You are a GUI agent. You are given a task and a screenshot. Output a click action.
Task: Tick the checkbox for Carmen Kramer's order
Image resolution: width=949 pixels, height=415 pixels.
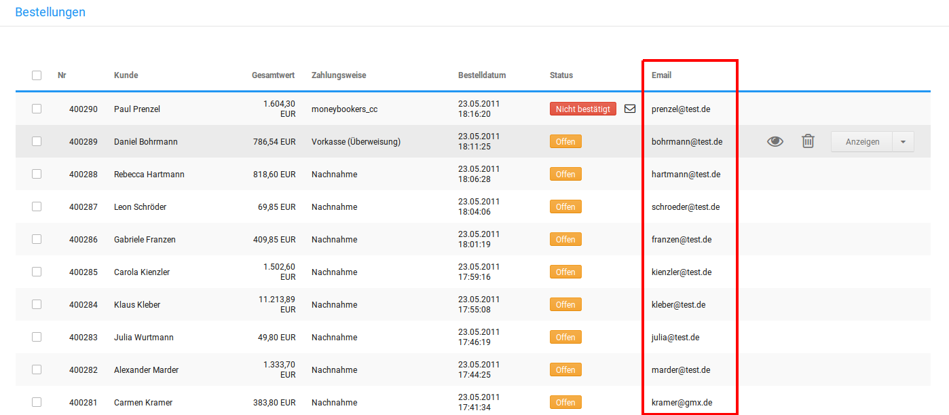pyautogui.click(x=37, y=402)
